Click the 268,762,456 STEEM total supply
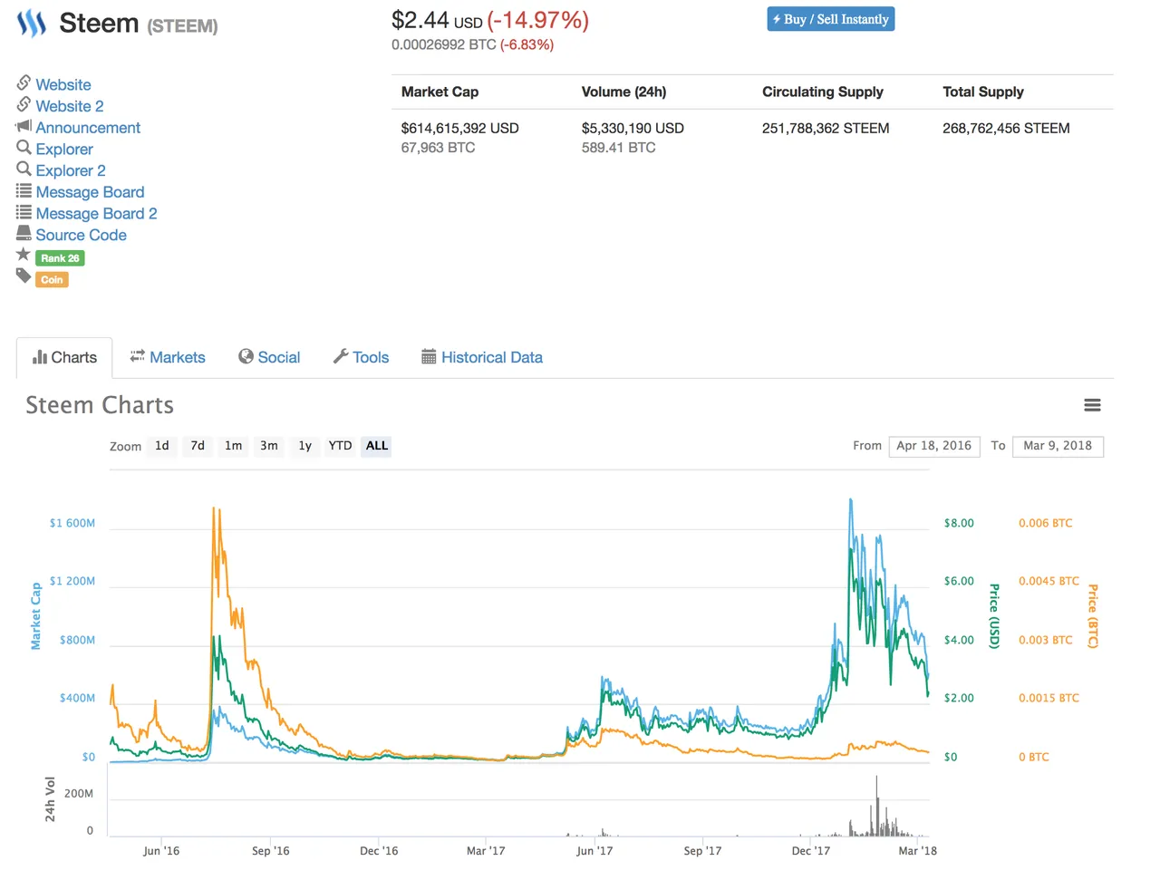This screenshot has height=880, width=1160. (1006, 128)
